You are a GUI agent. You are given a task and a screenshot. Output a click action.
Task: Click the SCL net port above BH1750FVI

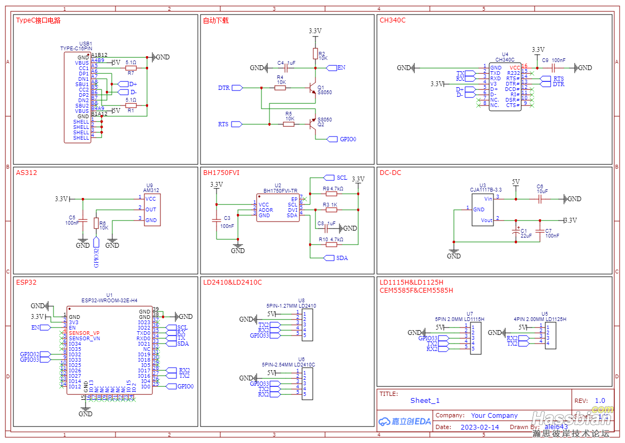[x=336, y=178]
